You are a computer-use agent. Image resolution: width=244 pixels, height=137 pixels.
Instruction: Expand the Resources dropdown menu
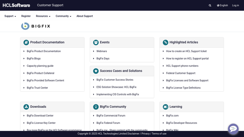coord(43,16)
